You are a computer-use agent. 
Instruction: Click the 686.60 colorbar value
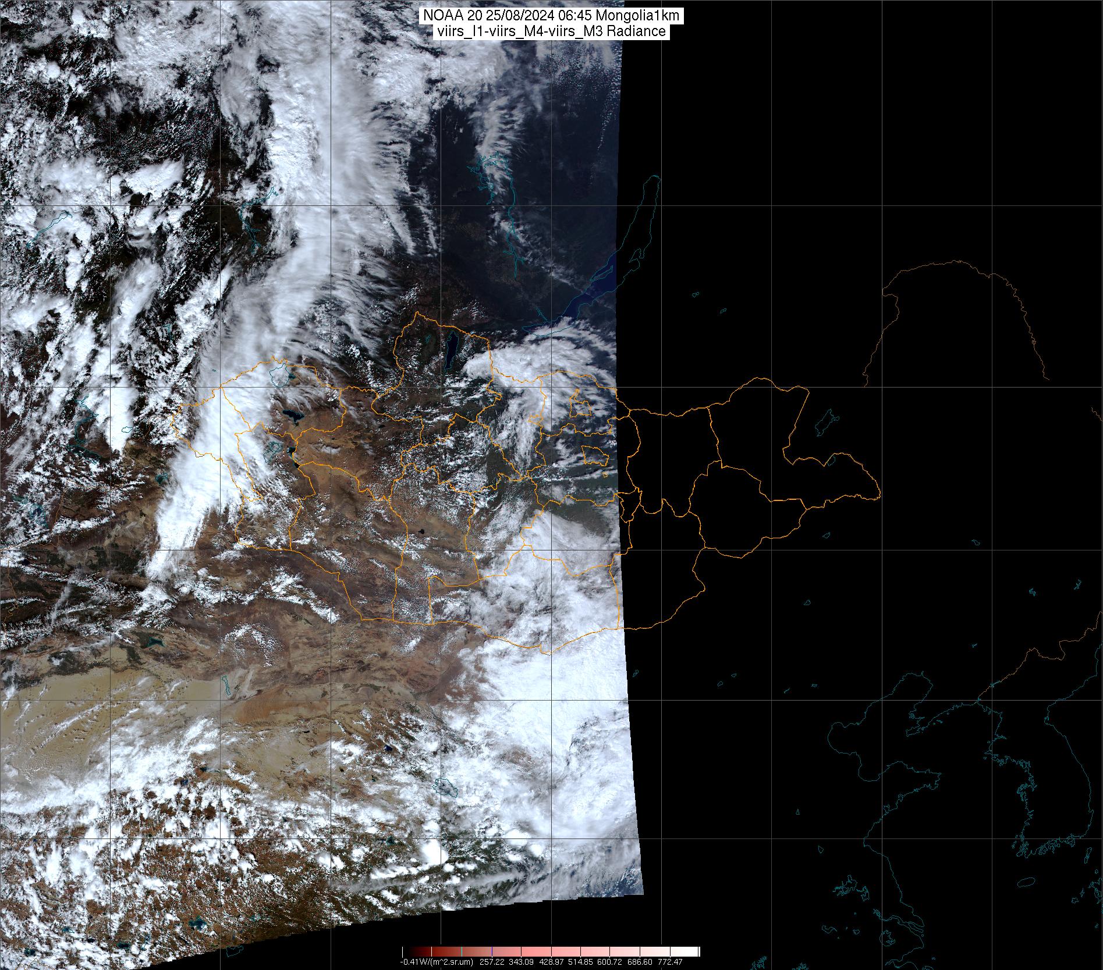640,962
